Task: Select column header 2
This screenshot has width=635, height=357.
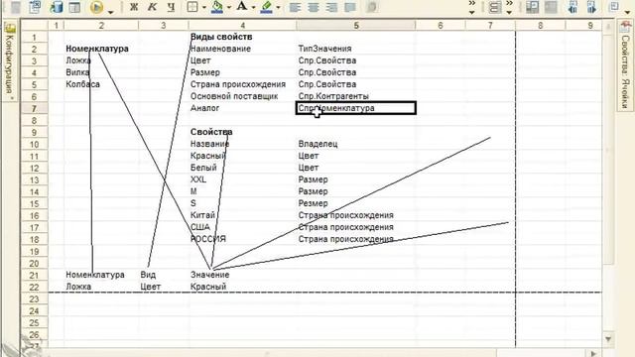Action: tap(101, 26)
